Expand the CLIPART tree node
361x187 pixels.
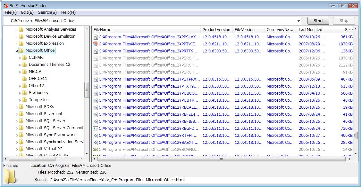(20, 58)
